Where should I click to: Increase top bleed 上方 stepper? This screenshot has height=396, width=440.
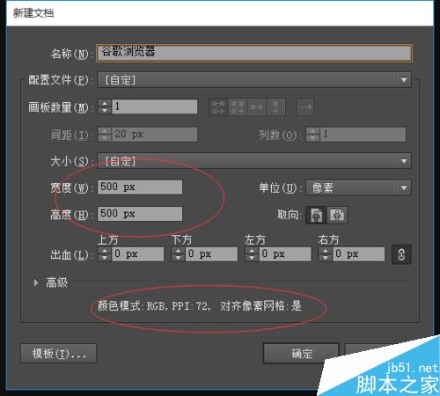pyautogui.click(x=105, y=251)
